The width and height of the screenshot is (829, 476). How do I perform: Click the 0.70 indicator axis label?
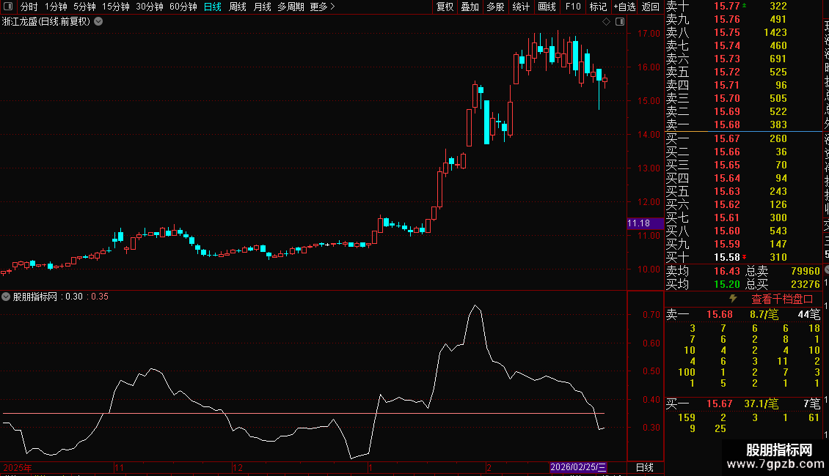pos(651,314)
